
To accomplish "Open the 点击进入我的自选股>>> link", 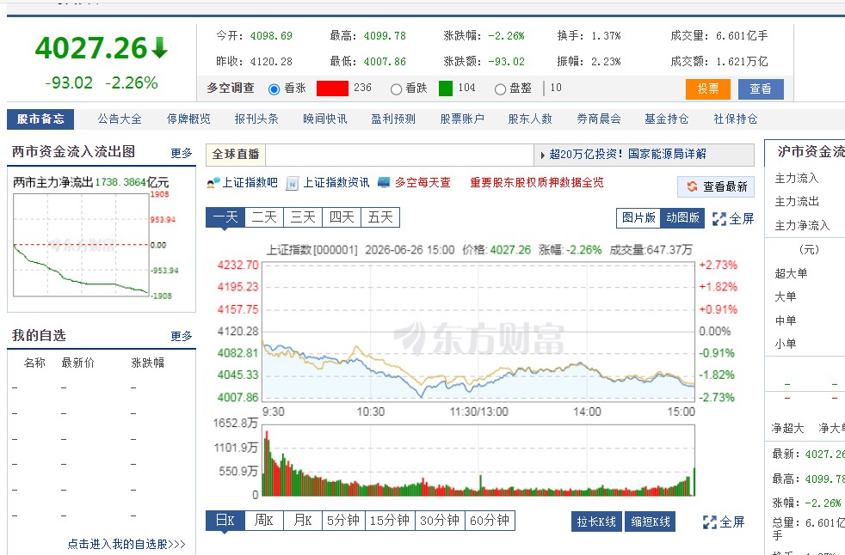I will pos(126,544).
